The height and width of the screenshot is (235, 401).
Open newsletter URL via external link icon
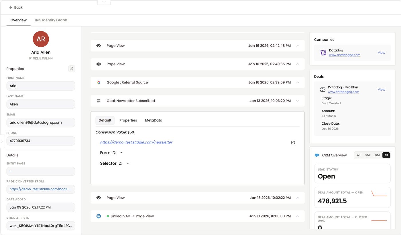293,142
